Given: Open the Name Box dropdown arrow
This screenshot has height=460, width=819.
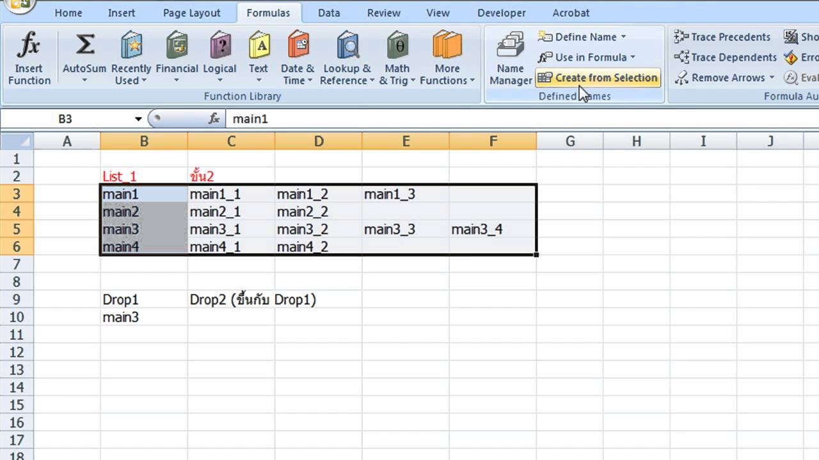Looking at the screenshot, I should [x=138, y=119].
